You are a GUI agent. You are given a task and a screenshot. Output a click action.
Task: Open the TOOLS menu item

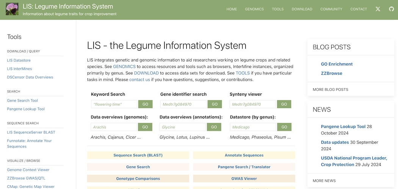click(x=278, y=9)
